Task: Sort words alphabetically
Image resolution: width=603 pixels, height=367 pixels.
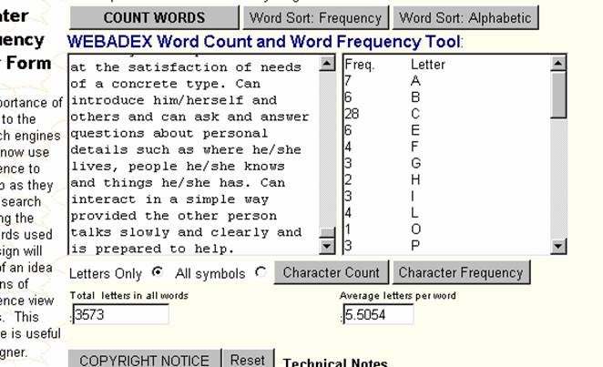Action: pos(465,17)
